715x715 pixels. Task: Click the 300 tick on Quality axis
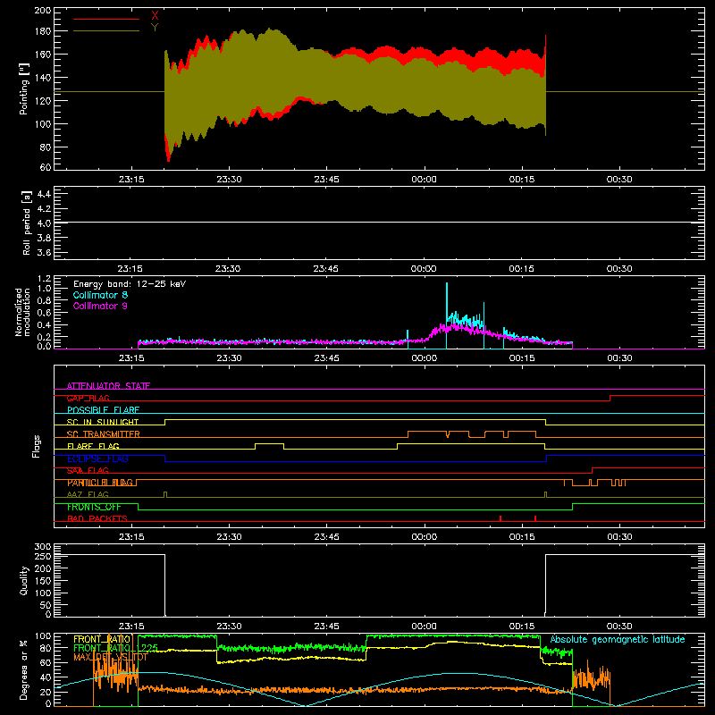tap(42, 547)
